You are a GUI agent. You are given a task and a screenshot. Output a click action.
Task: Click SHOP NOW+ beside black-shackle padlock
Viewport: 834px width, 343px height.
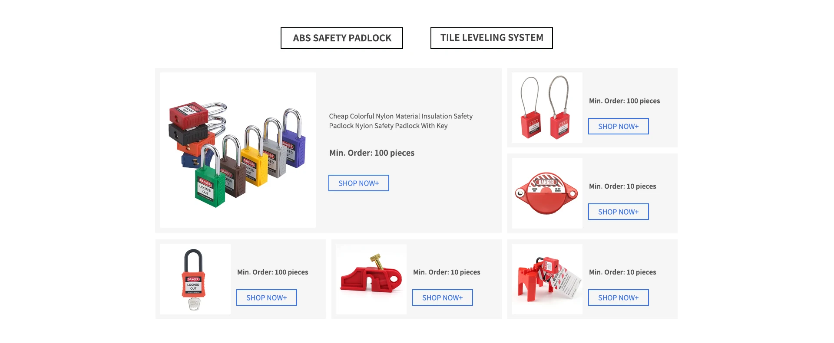(x=267, y=297)
